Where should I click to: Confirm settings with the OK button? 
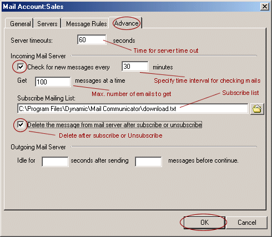point(204,223)
